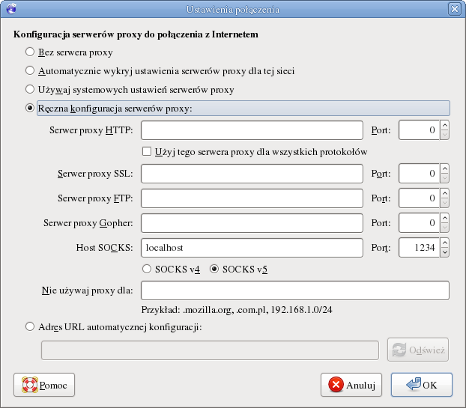Decrease the SOCKS port value 1234

[444, 252]
